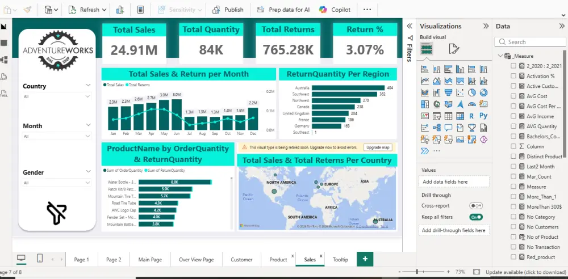The image size is (568, 279).
Task: Open the Country slicer All dropdown
Action: coord(57,96)
